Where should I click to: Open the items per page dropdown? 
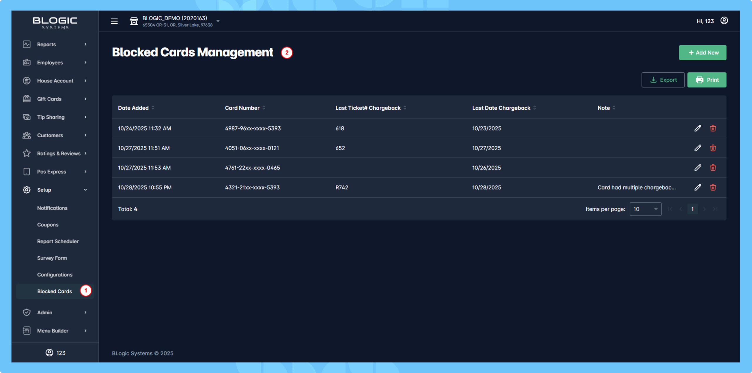coord(645,209)
